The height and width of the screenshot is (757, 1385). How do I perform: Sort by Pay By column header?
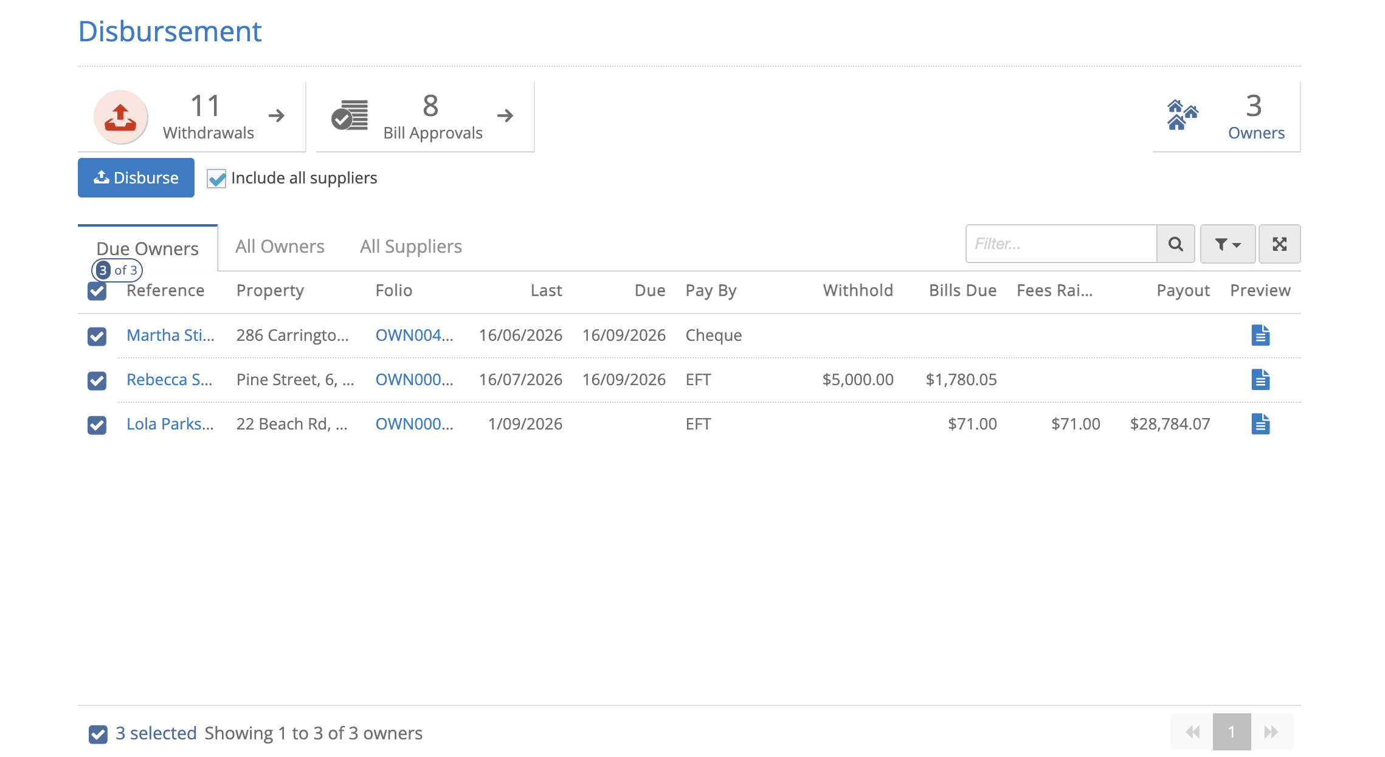tap(711, 290)
